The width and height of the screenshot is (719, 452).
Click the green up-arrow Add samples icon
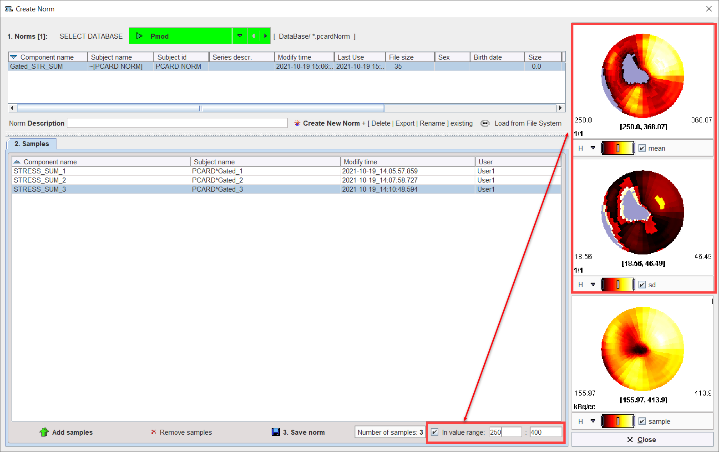[x=44, y=432]
